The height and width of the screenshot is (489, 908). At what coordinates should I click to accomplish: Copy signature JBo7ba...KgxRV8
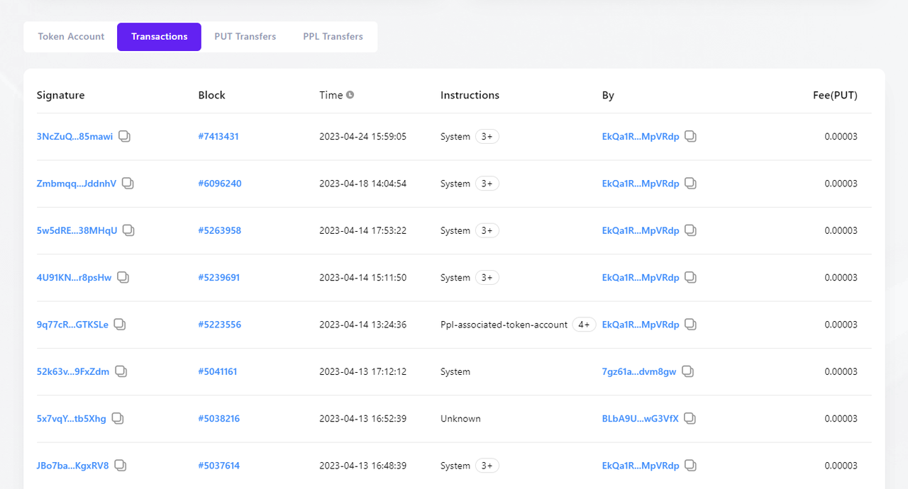click(121, 466)
